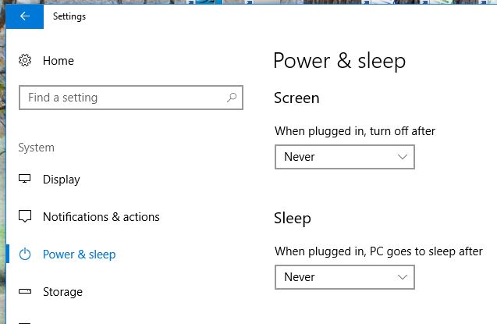
Task: Click the Power & sleep power icon
Action: pos(25,255)
